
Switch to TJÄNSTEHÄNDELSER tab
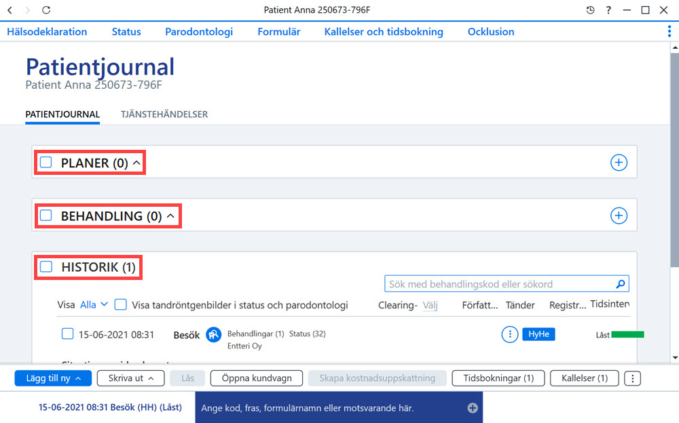click(164, 114)
